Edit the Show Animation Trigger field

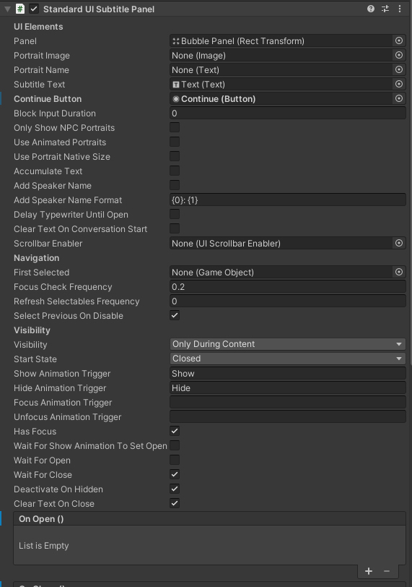(288, 374)
